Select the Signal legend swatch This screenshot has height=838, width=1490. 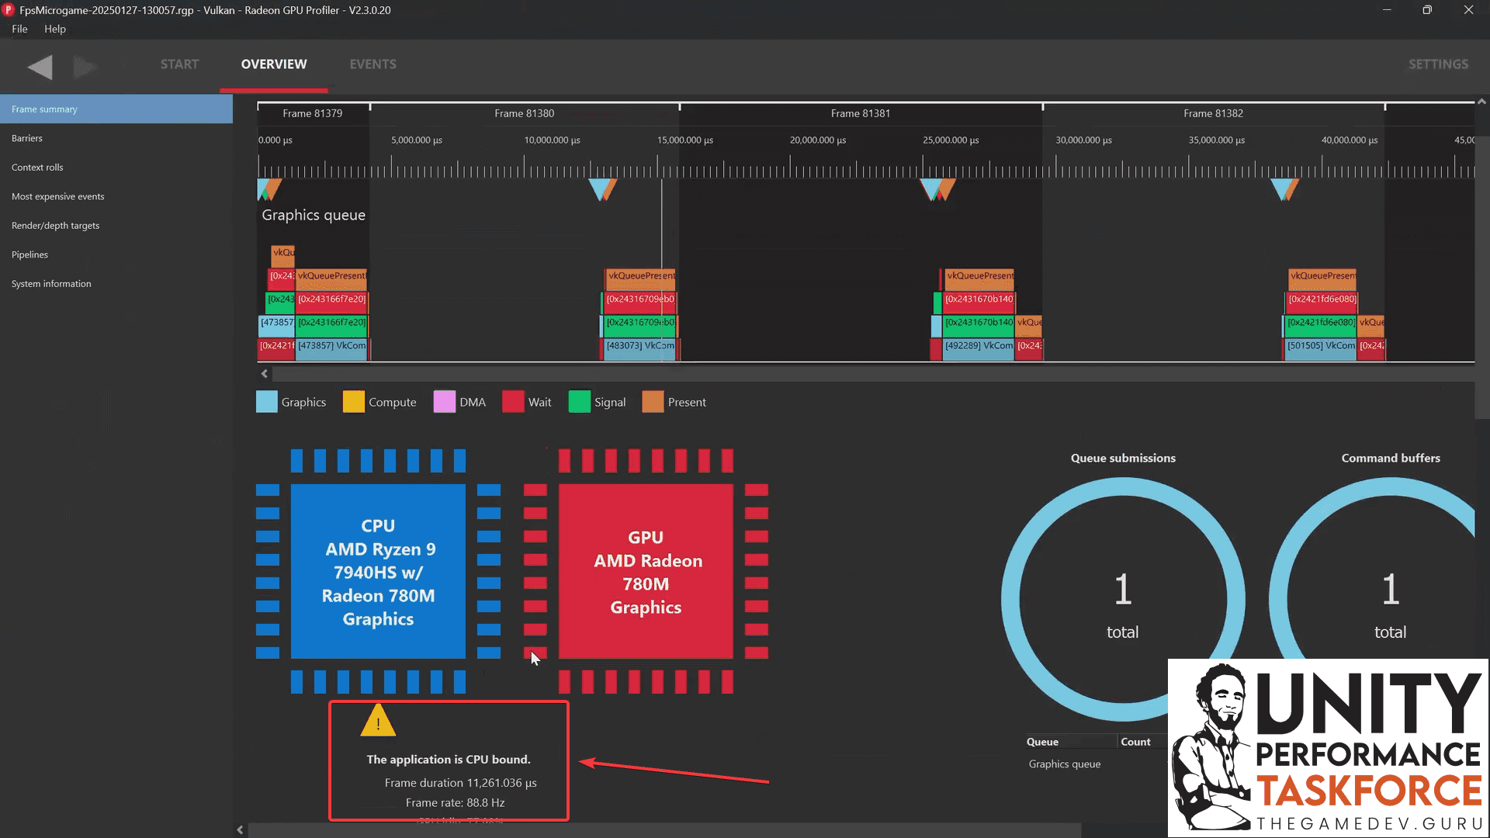point(580,402)
